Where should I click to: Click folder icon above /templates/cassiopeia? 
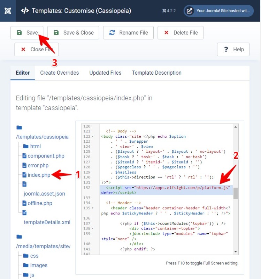[x=19, y=128]
